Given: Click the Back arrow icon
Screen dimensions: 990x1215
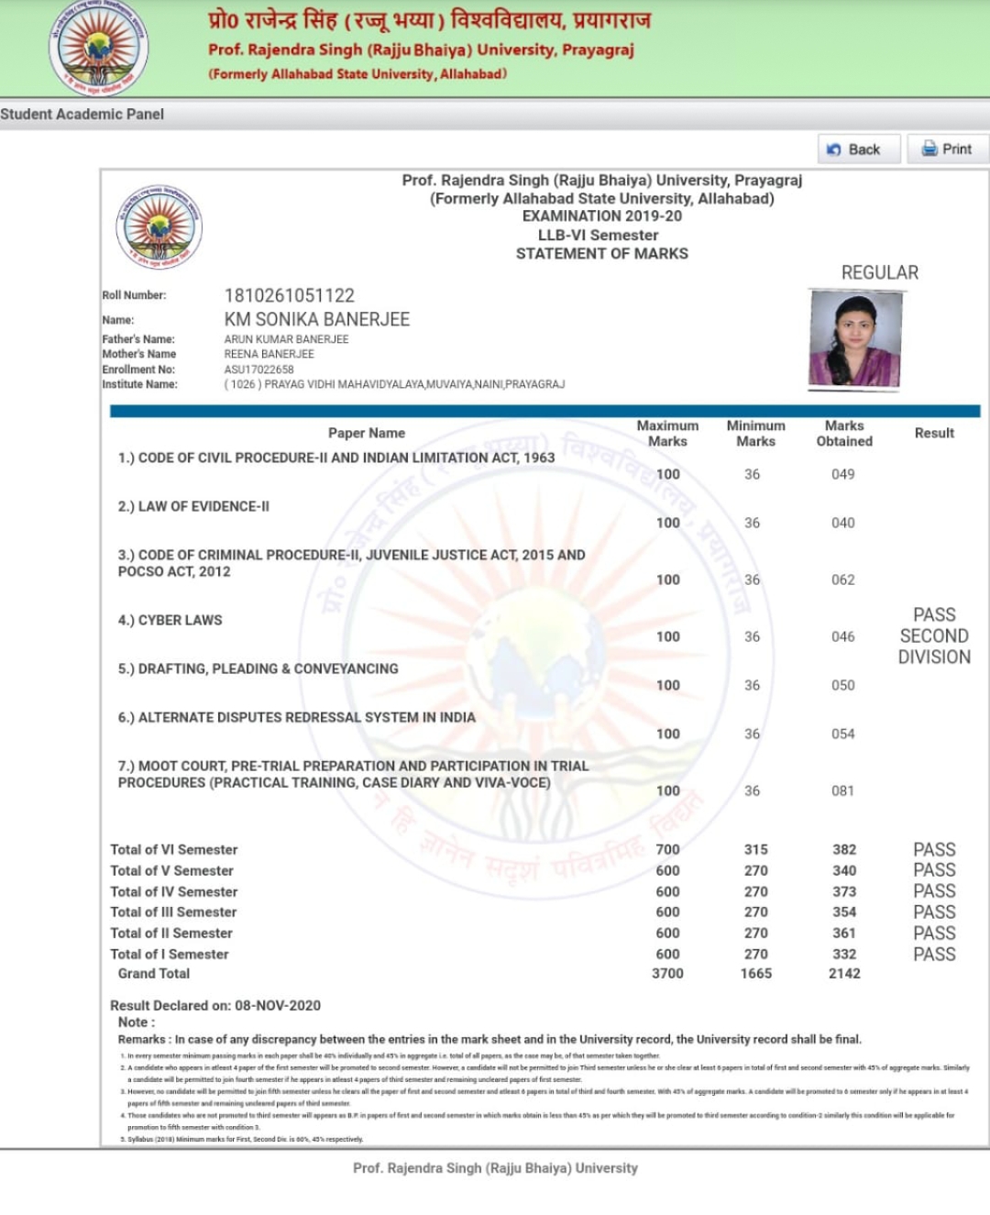Looking at the screenshot, I should 834,149.
